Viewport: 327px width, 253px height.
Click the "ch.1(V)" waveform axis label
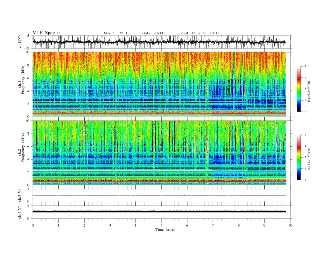pyautogui.click(x=19, y=42)
